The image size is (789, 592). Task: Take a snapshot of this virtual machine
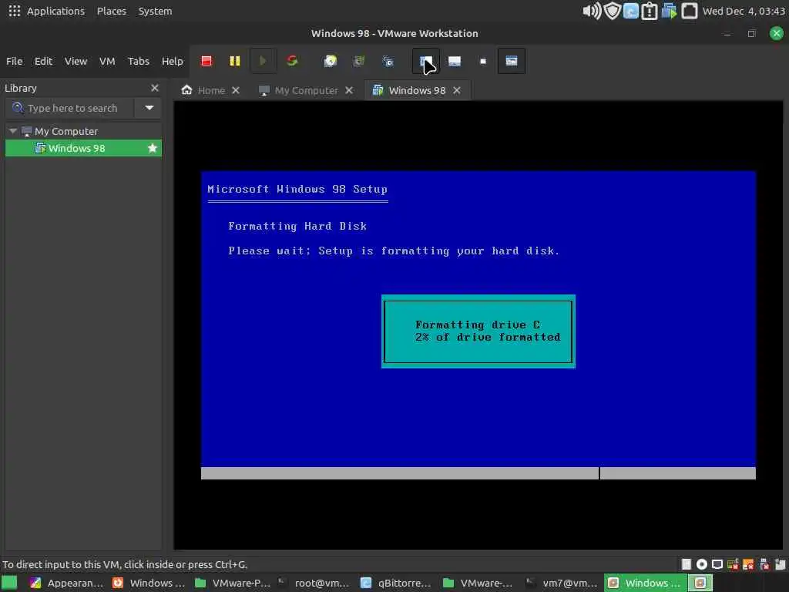point(330,61)
